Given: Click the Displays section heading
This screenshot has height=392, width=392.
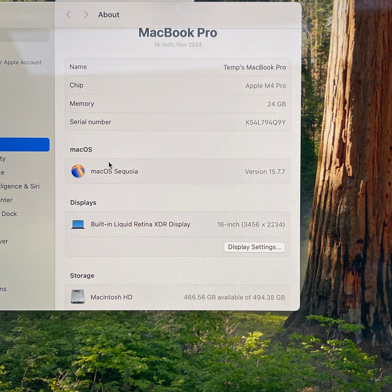Looking at the screenshot, I should click(83, 203).
